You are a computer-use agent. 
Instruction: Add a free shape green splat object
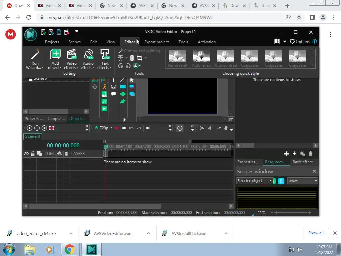pos(123,101)
